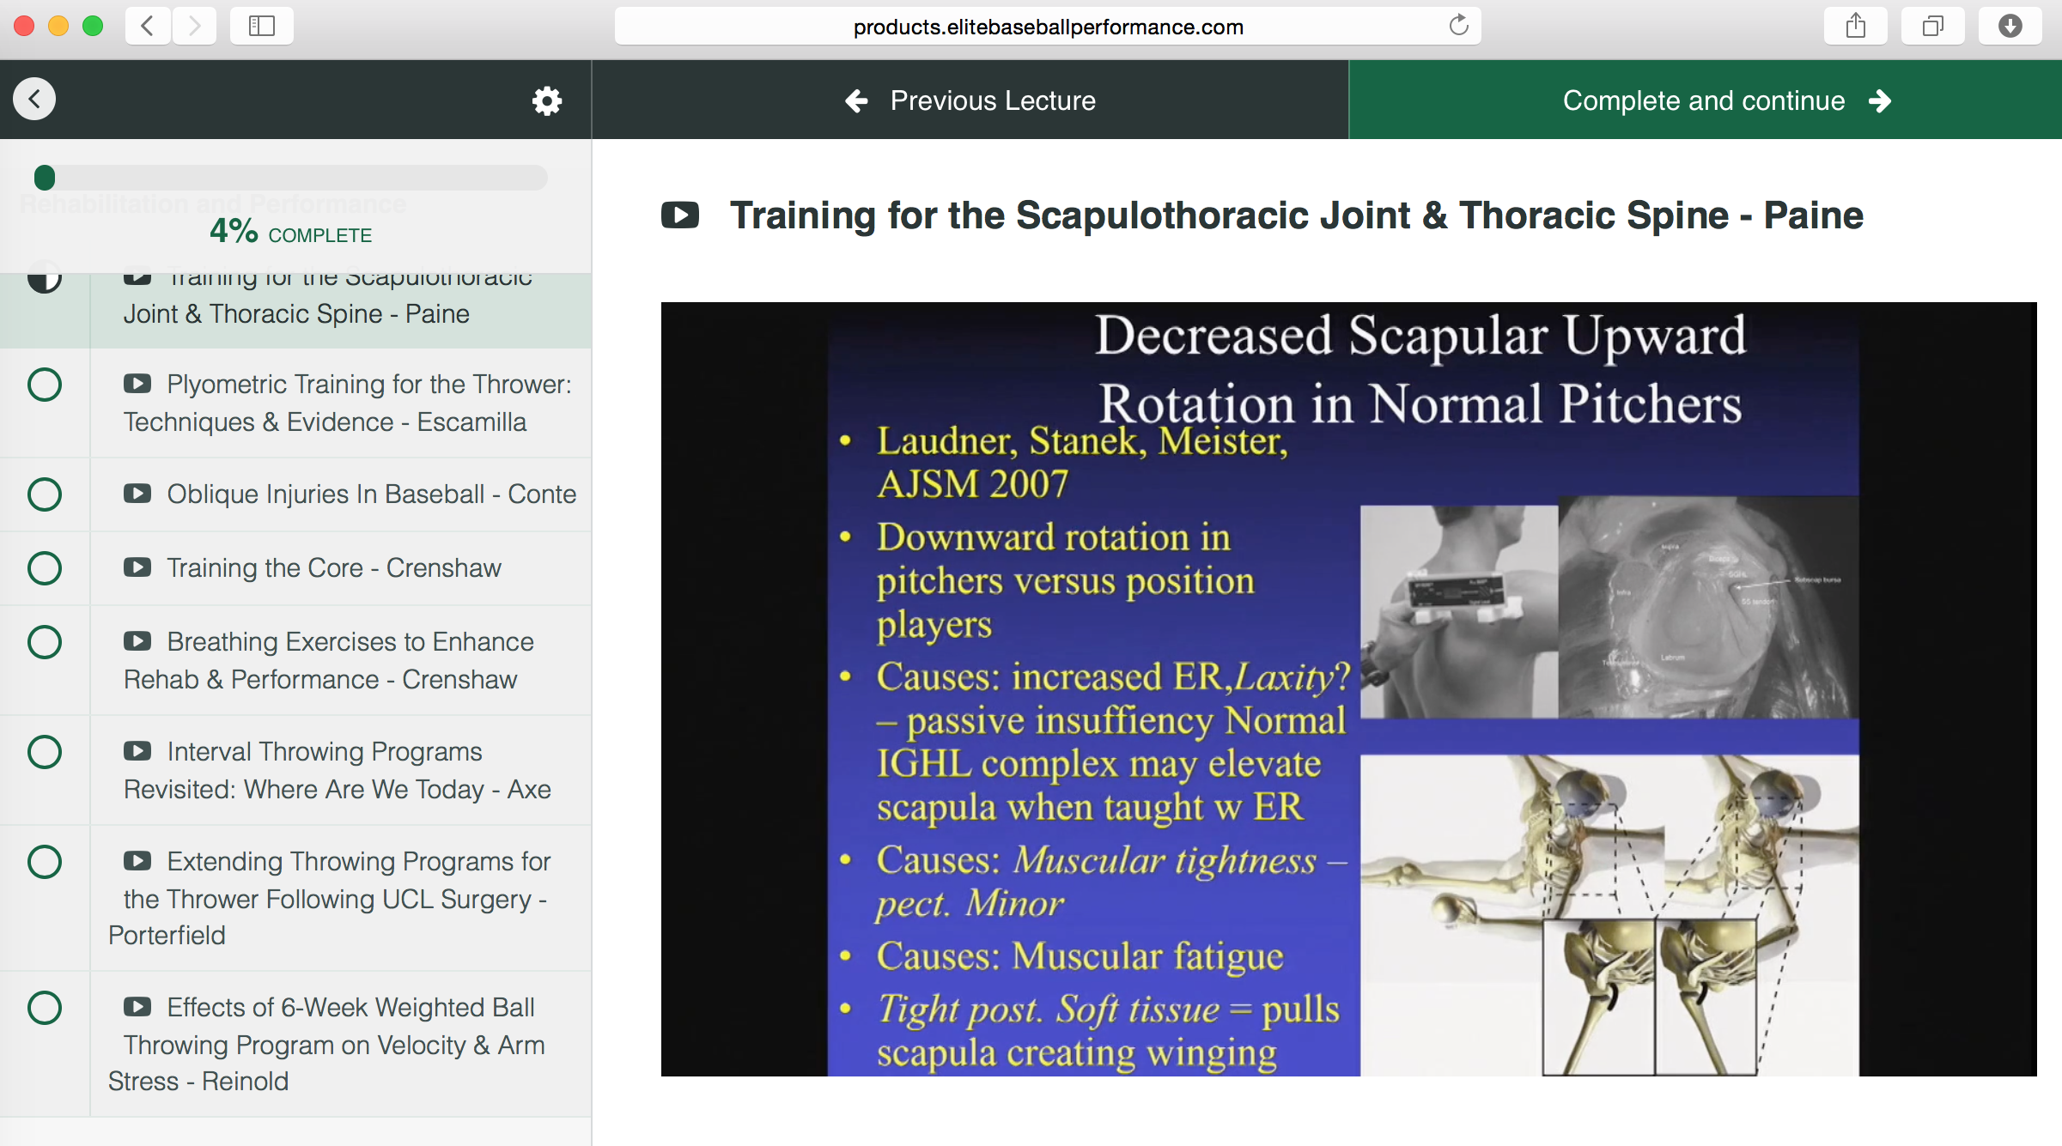This screenshot has height=1146, width=2062.
Task: Click Complete and continue button
Action: [x=1705, y=100]
